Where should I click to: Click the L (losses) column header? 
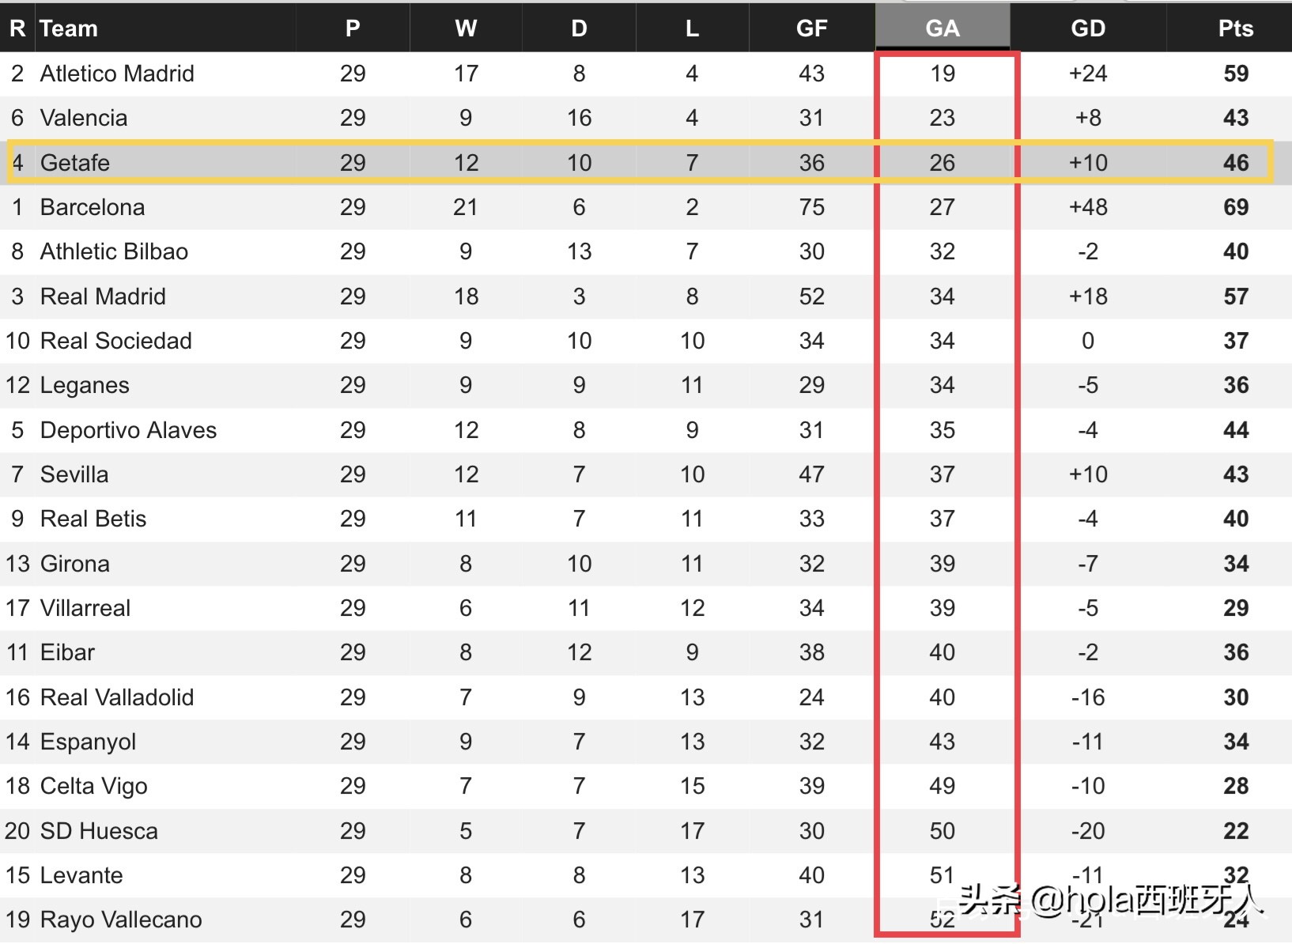692,28
